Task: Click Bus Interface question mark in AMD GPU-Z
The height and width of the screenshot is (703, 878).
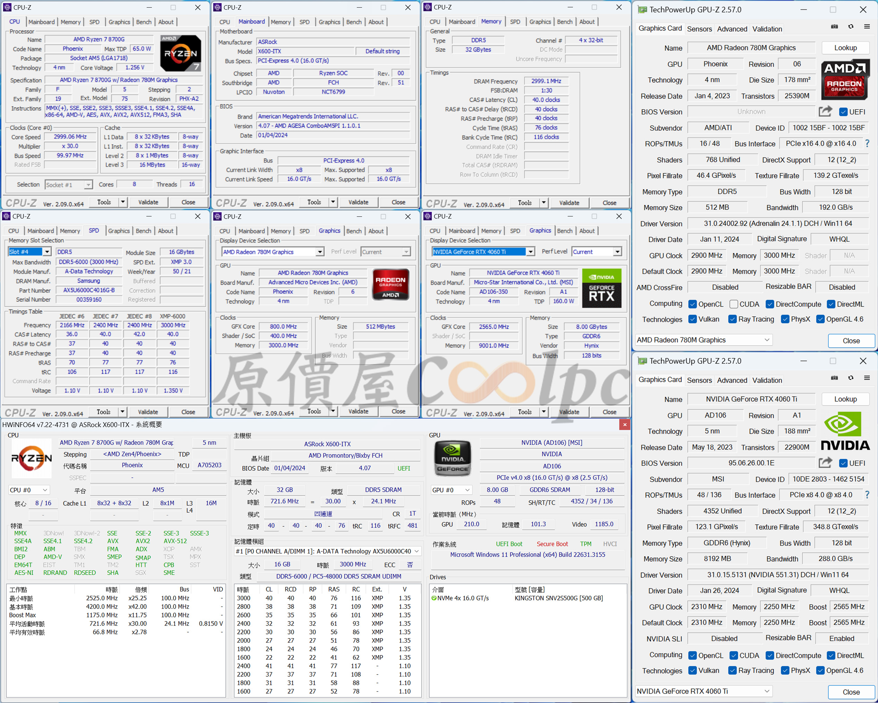Action: pos(867,143)
